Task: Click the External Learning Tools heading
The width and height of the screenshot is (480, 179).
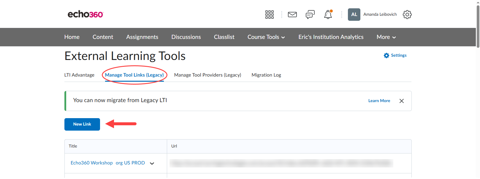Action: pos(125,56)
